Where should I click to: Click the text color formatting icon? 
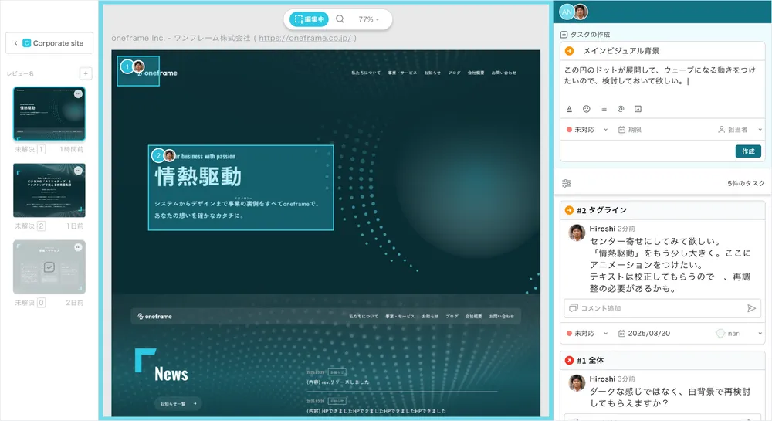click(x=569, y=109)
